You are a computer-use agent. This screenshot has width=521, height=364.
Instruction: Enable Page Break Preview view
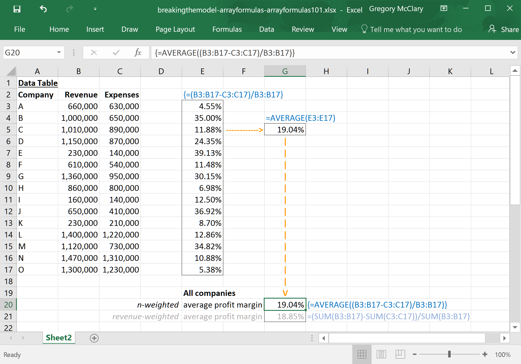pos(400,354)
